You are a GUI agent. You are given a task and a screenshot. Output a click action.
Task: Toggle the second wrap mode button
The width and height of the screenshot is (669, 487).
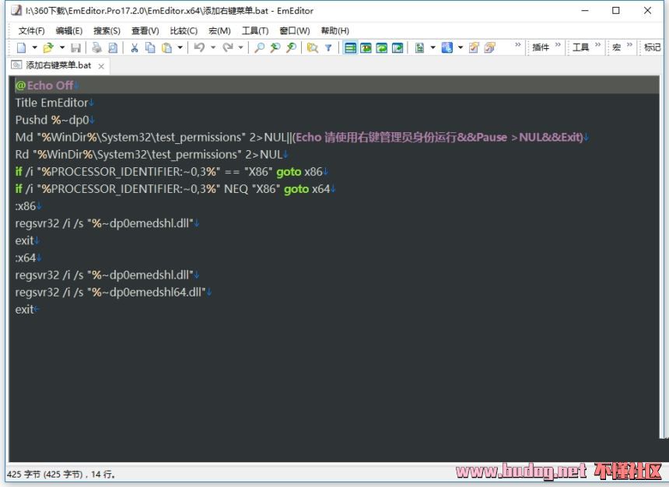(366, 47)
